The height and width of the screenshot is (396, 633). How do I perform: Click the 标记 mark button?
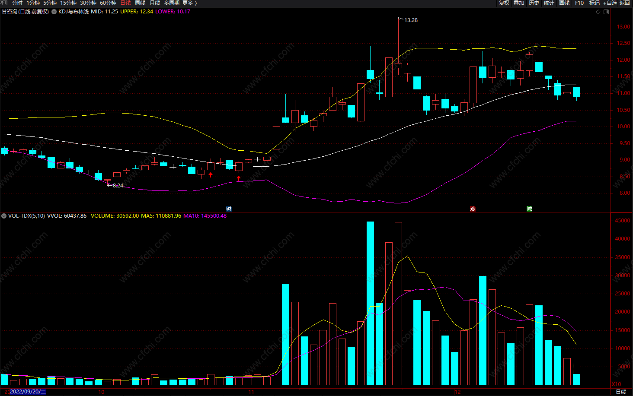point(595,3)
